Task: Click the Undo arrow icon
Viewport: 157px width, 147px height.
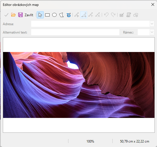Action: tap(106, 15)
